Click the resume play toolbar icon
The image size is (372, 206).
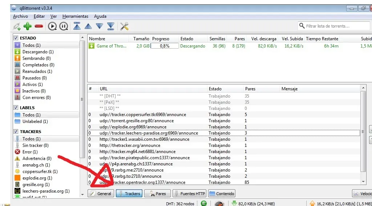pos(52,26)
